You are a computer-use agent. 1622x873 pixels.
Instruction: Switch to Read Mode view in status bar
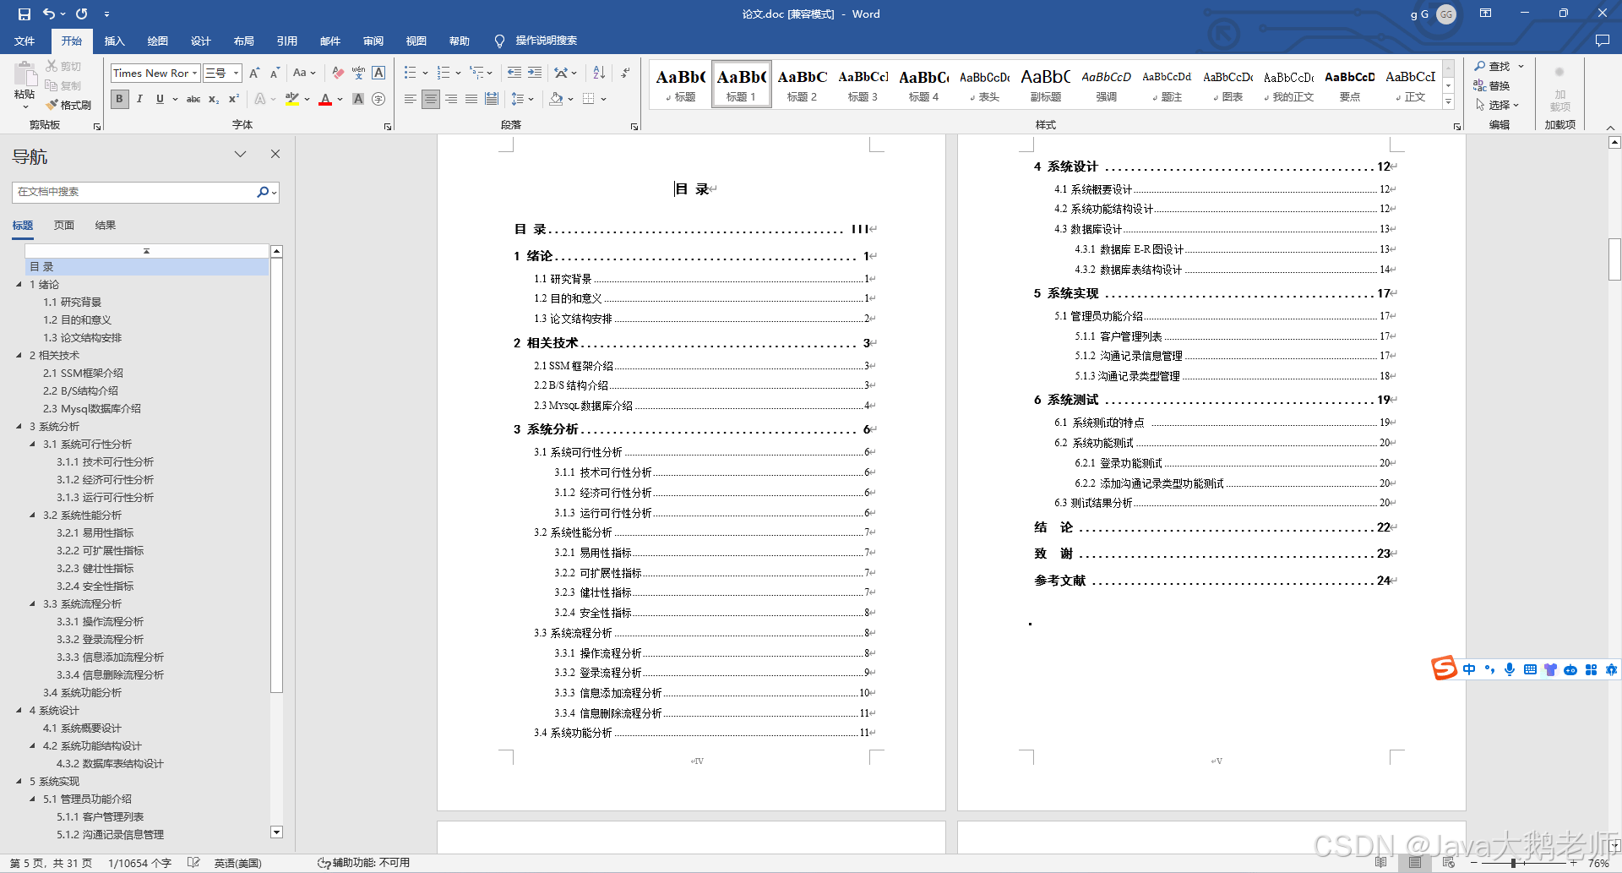(1380, 863)
